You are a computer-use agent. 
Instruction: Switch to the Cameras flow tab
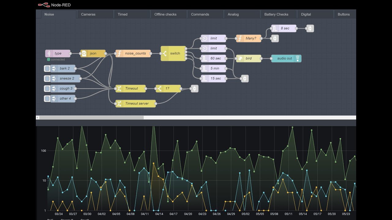[x=96, y=14]
